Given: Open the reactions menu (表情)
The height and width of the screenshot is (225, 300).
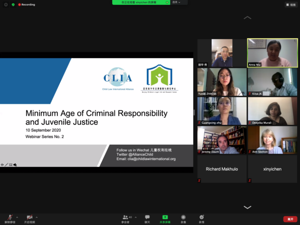Looking at the screenshot, I should pos(201,219).
